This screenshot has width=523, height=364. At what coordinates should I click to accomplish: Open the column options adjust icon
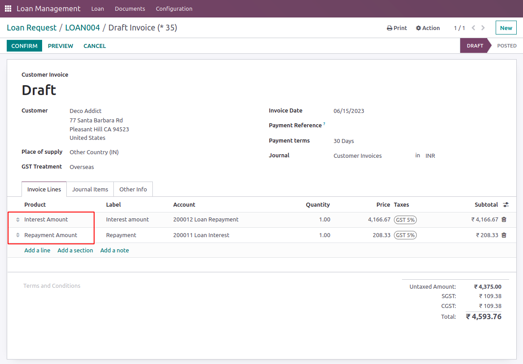click(506, 205)
